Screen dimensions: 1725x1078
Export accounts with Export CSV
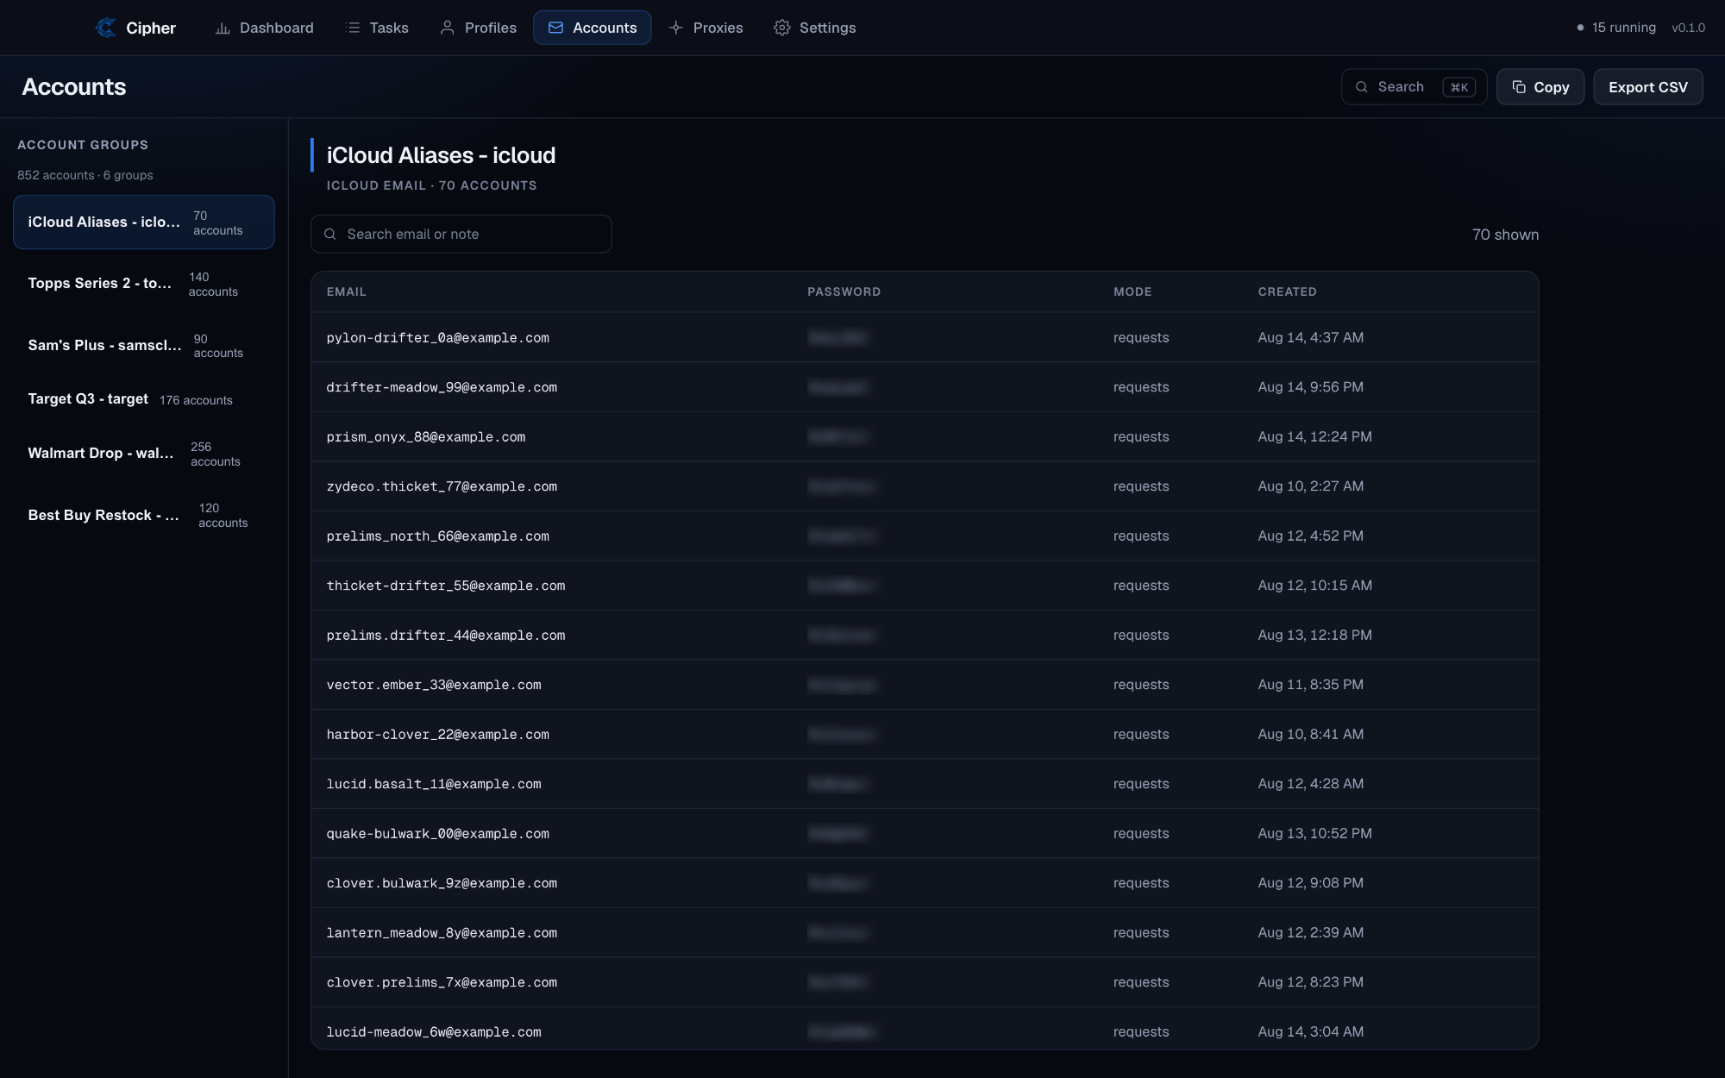[x=1647, y=87]
